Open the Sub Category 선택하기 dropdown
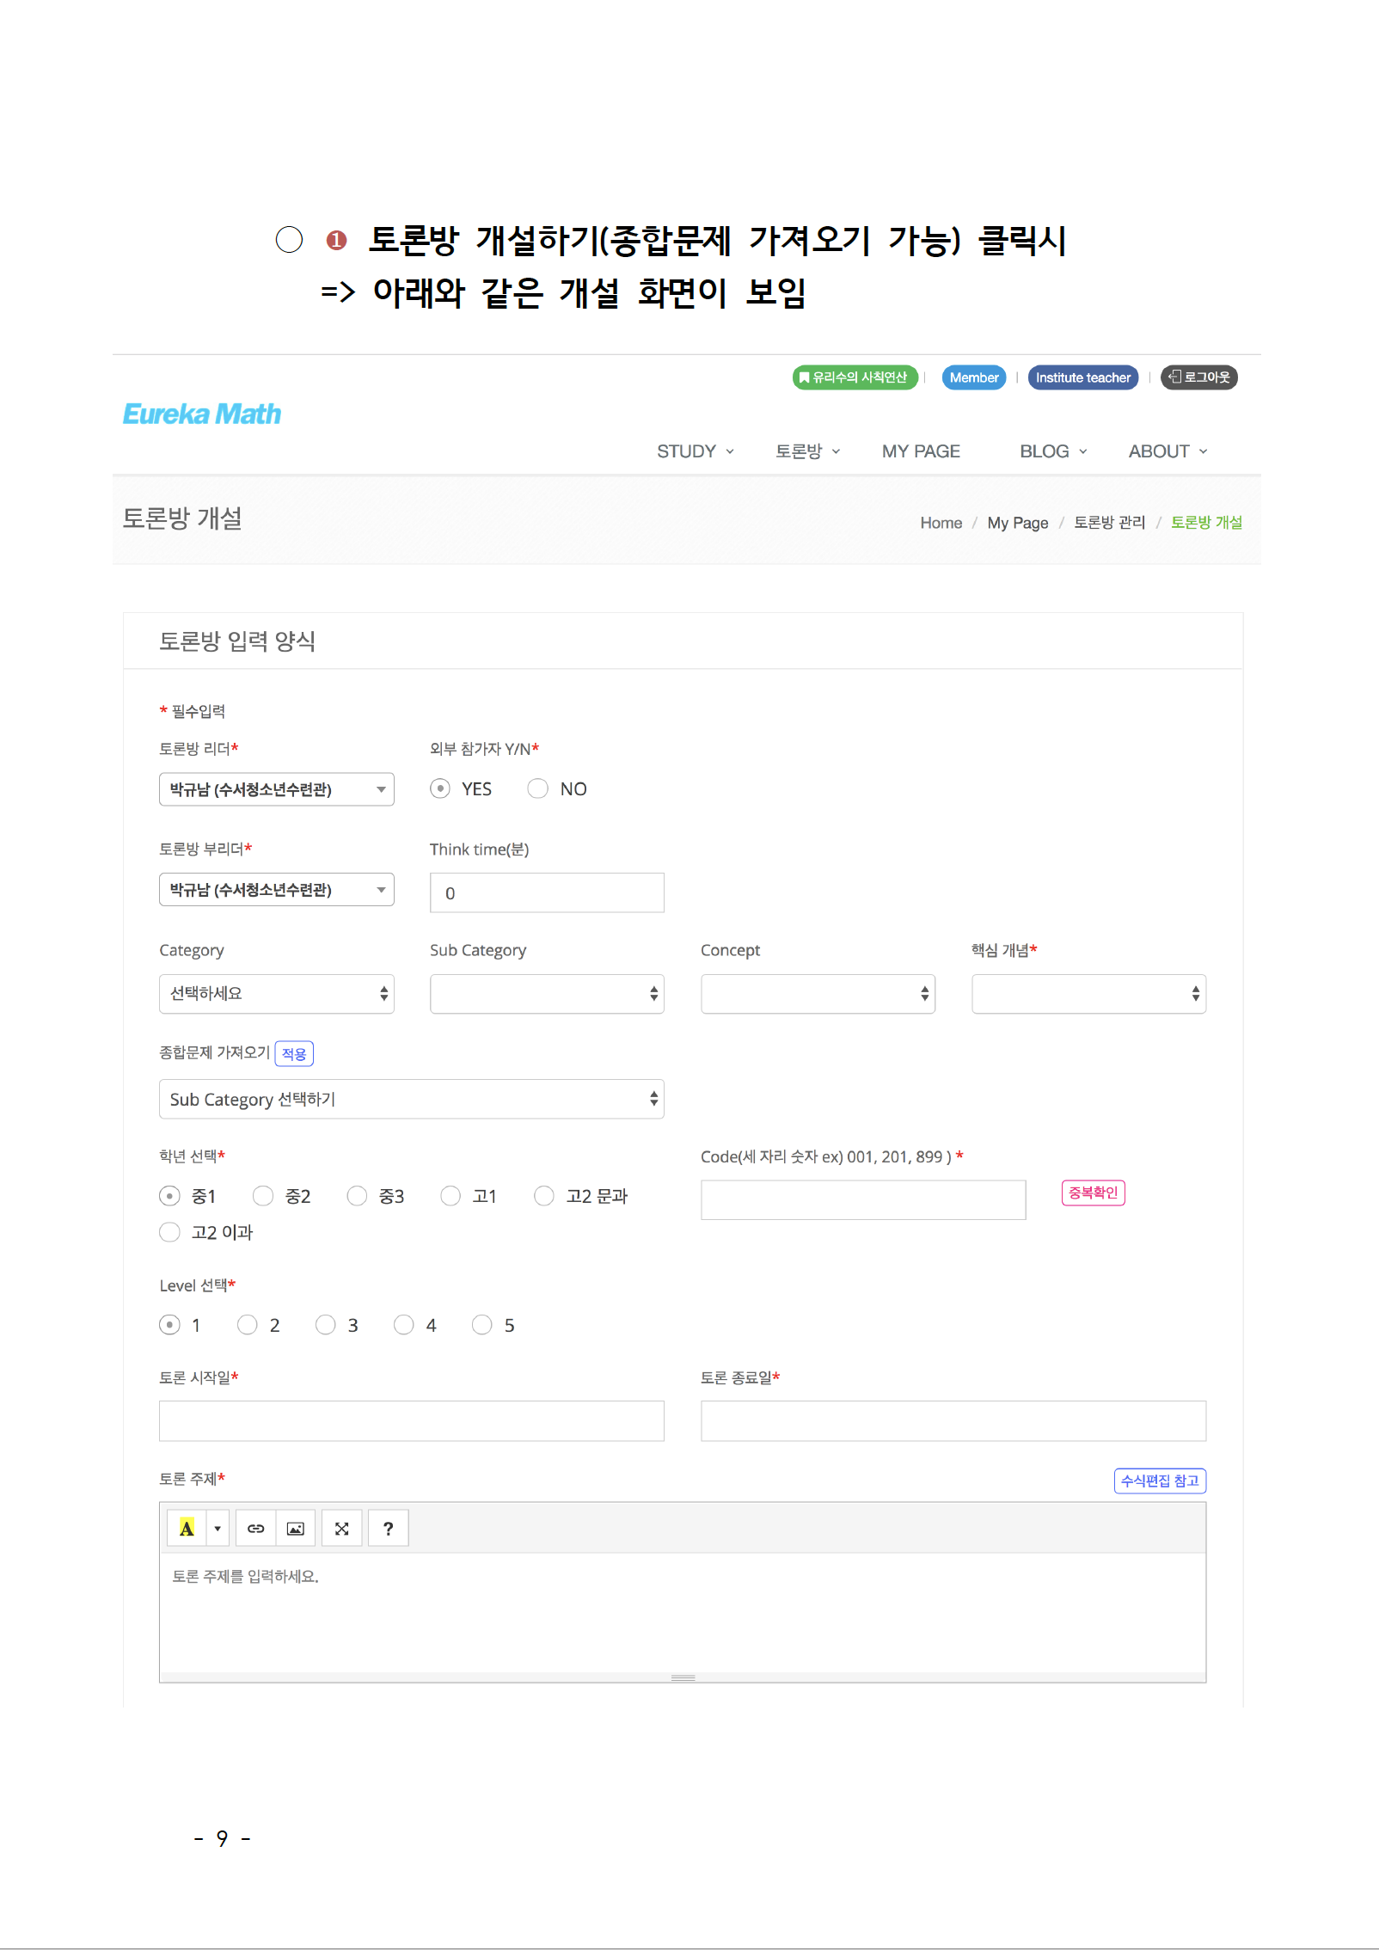Screen dimensions: 1379x1950 [411, 1099]
